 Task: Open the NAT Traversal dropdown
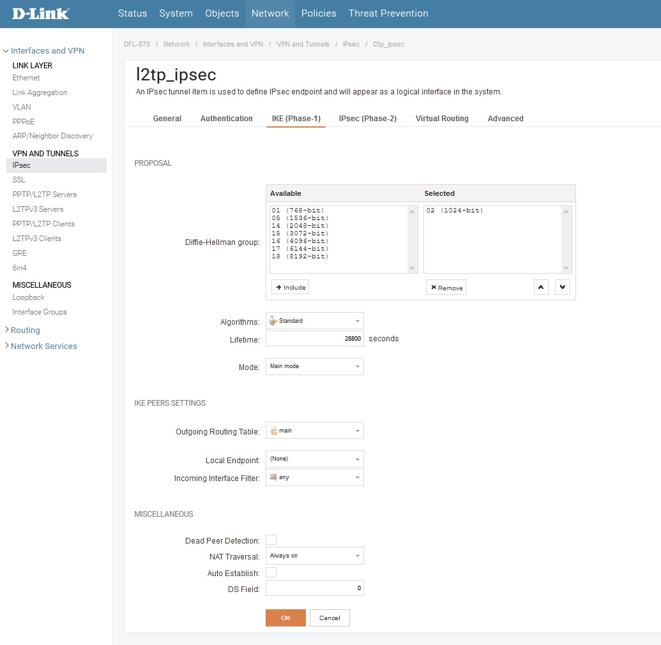(x=314, y=556)
